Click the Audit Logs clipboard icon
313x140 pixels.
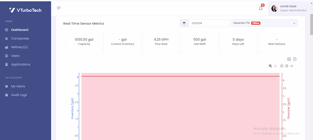click(x=7, y=95)
